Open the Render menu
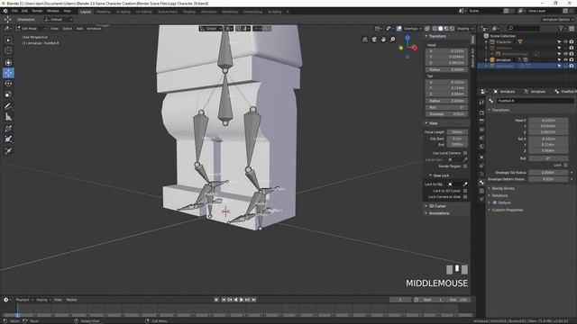 point(37,11)
